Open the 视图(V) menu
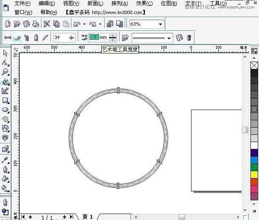This screenshot has height=220, width=259. pyautogui.click(x=71, y=3)
